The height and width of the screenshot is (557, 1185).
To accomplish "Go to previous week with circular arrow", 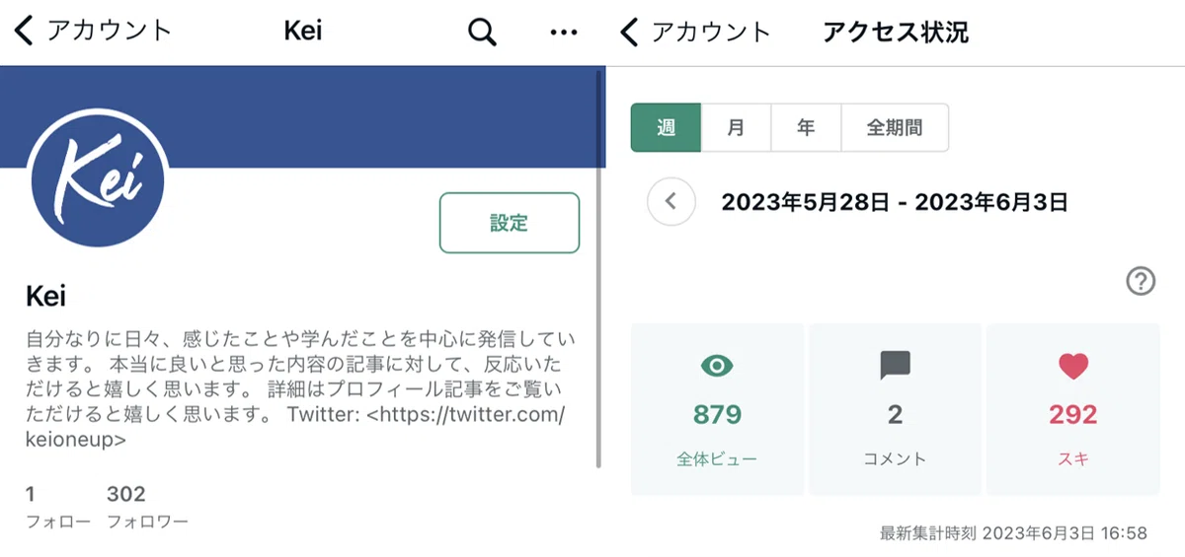I will (x=671, y=202).
